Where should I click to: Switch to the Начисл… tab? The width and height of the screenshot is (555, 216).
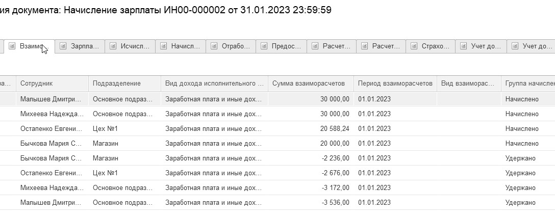tap(186, 46)
